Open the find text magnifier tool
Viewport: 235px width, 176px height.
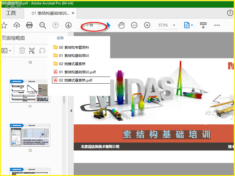tap(43, 25)
